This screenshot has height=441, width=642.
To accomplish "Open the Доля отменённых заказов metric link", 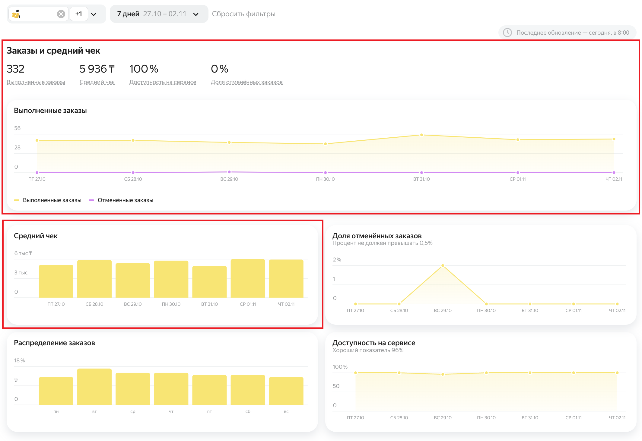I will coord(246,82).
